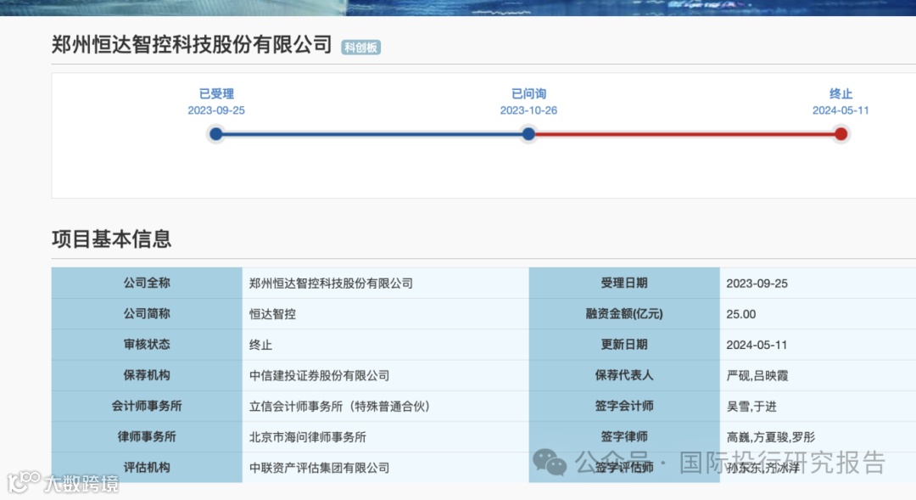Click value 立信会计师事务所（特殊普通合伙）

coord(339,407)
